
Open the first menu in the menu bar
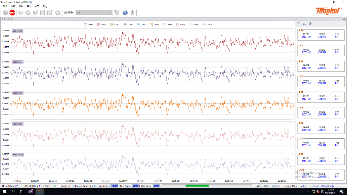point(5,6)
